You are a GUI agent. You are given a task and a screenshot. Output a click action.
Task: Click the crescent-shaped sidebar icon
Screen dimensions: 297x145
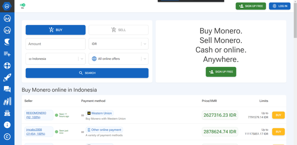click(7, 42)
